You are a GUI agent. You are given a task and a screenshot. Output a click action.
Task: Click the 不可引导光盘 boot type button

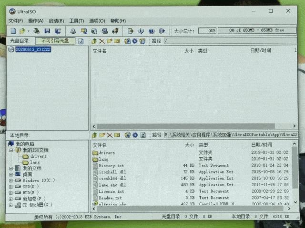(55, 41)
